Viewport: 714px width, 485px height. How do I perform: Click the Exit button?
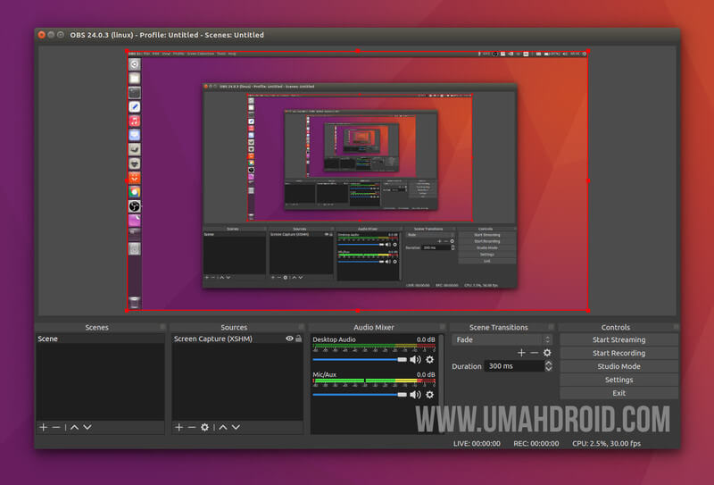(x=619, y=393)
